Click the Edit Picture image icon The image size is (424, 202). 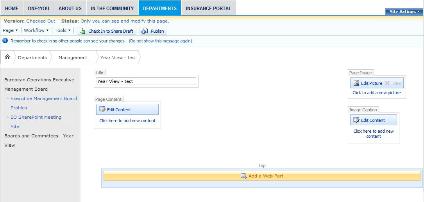(356, 83)
